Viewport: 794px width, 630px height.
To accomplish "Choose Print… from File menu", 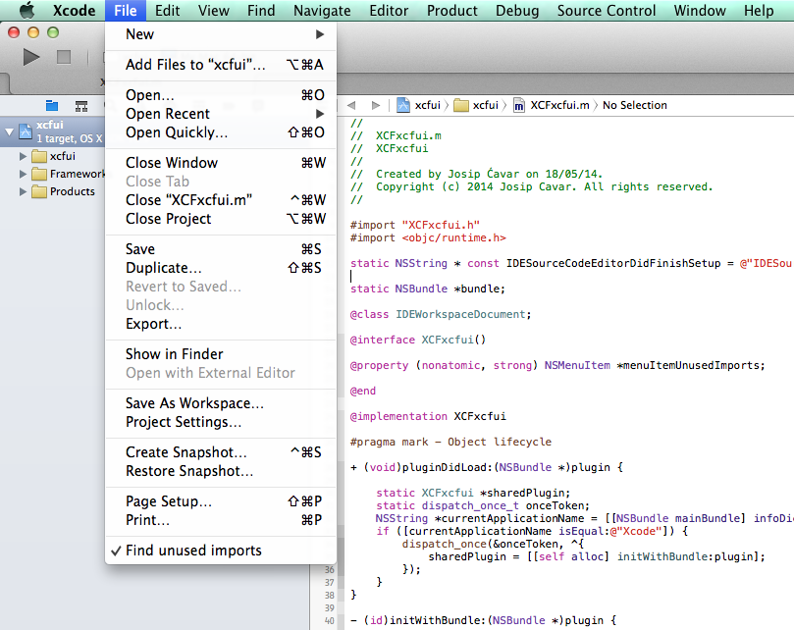I will [x=220, y=520].
